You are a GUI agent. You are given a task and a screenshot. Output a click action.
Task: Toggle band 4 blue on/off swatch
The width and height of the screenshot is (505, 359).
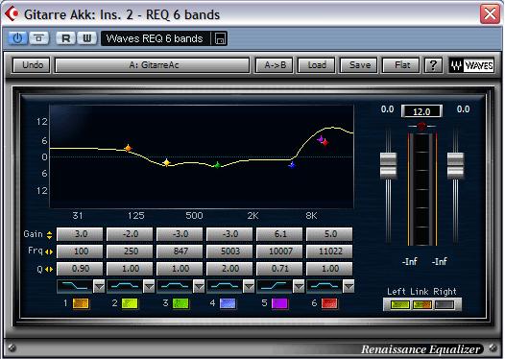(228, 303)
